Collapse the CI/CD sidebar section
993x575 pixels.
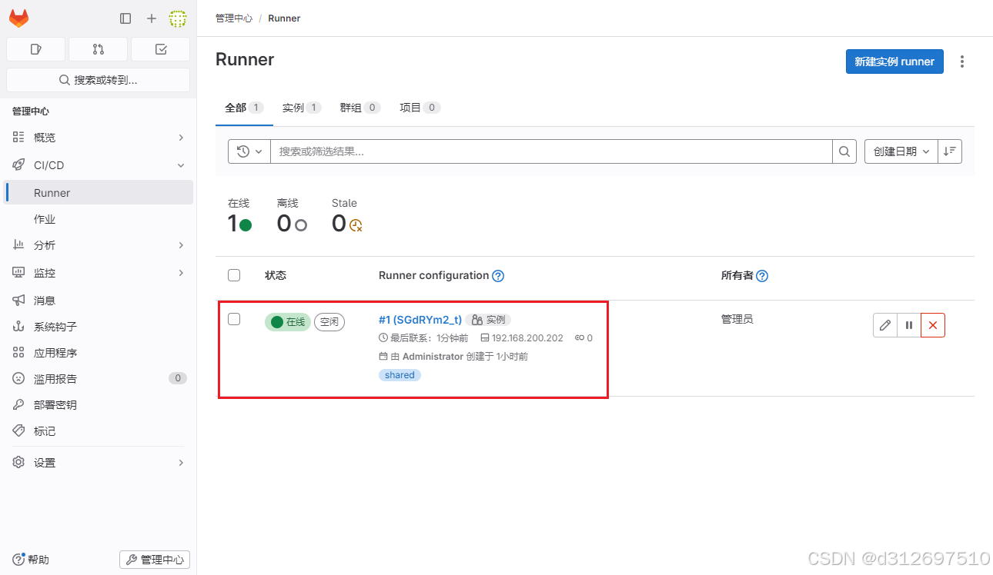coord(99,165)
